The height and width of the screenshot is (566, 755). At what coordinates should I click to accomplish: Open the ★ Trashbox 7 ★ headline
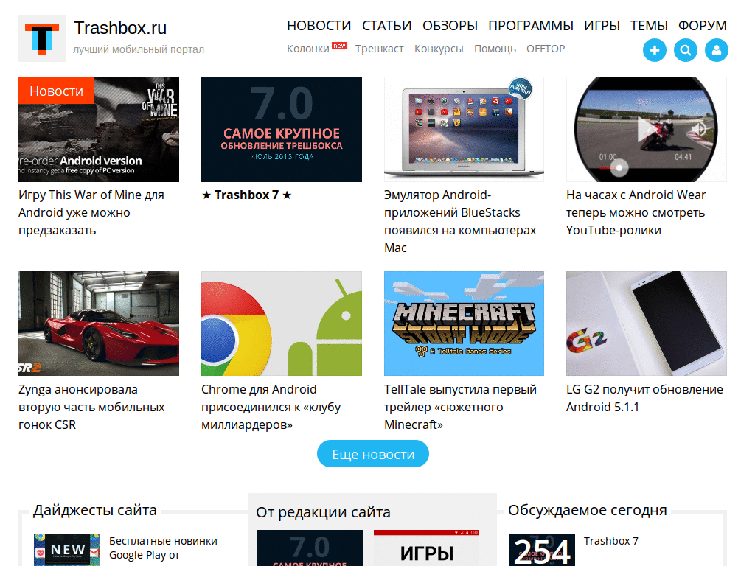click(x=246, y=195)
